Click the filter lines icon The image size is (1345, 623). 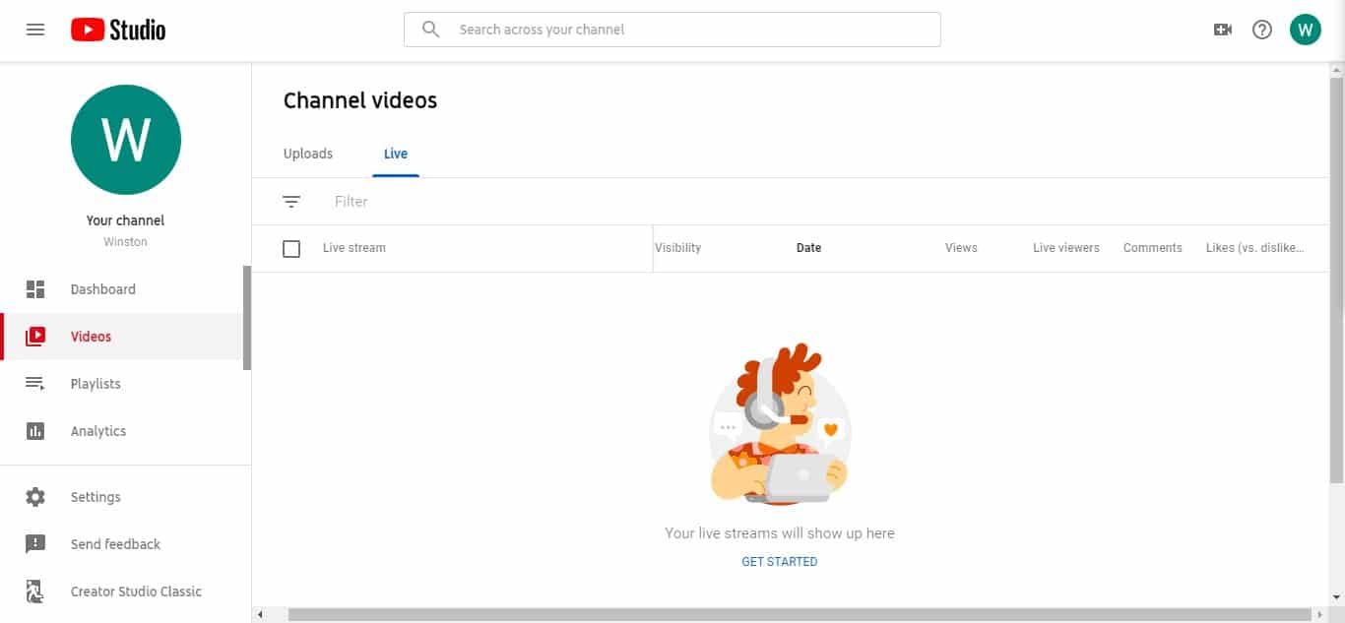(291, 202)
